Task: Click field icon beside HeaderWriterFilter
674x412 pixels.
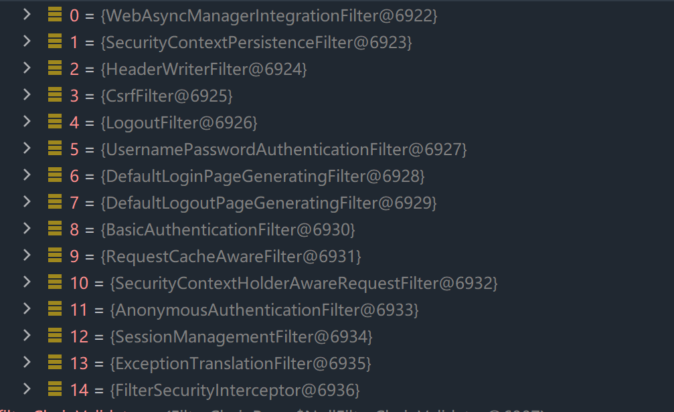Action: [x=54, y=68]
